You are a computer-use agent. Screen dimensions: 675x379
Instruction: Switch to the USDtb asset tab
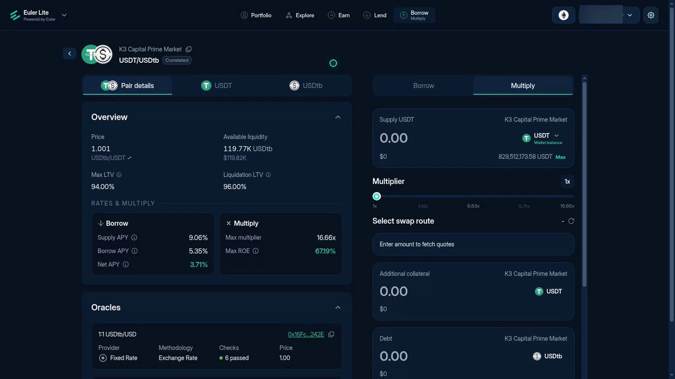coord(306,85)
